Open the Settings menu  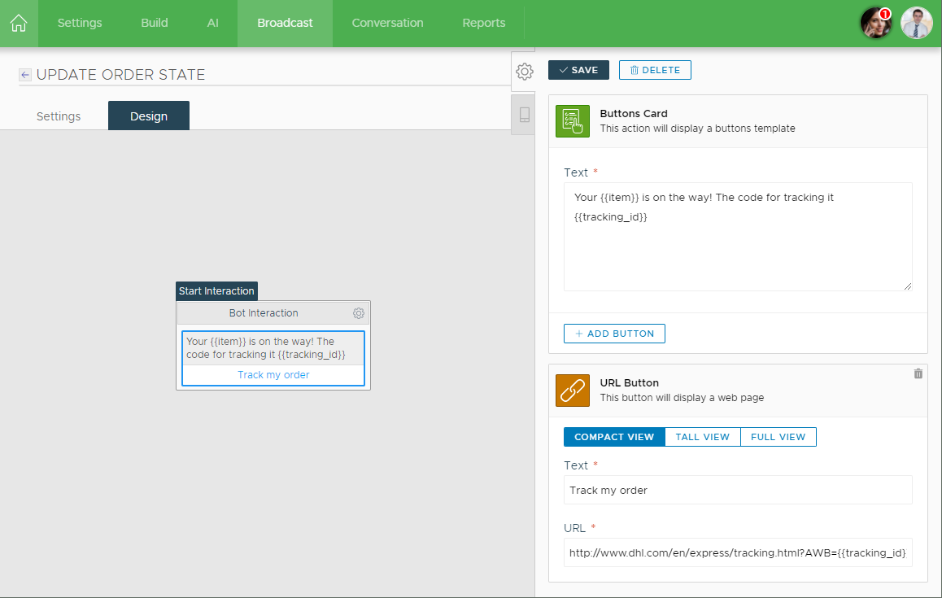tap(80, 23)
